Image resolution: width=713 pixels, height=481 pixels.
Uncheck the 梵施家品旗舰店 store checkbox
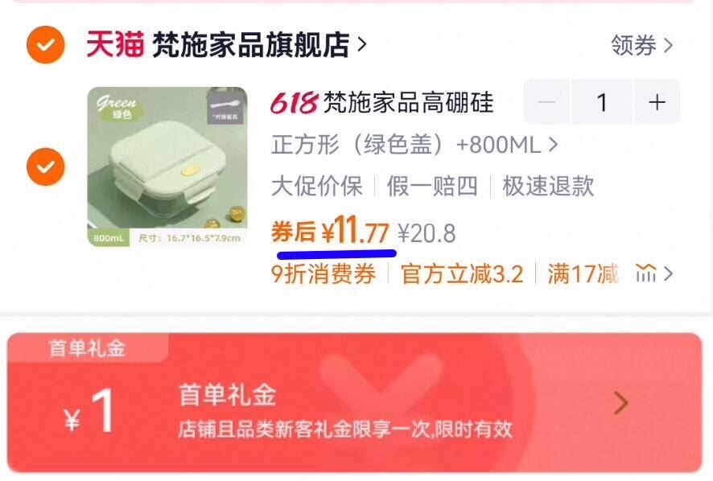46,44
